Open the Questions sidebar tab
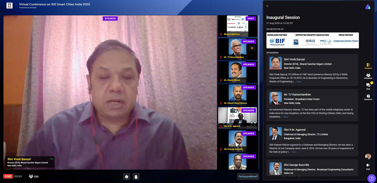Viewport: 377px width, 183px height. pos(368,97)
